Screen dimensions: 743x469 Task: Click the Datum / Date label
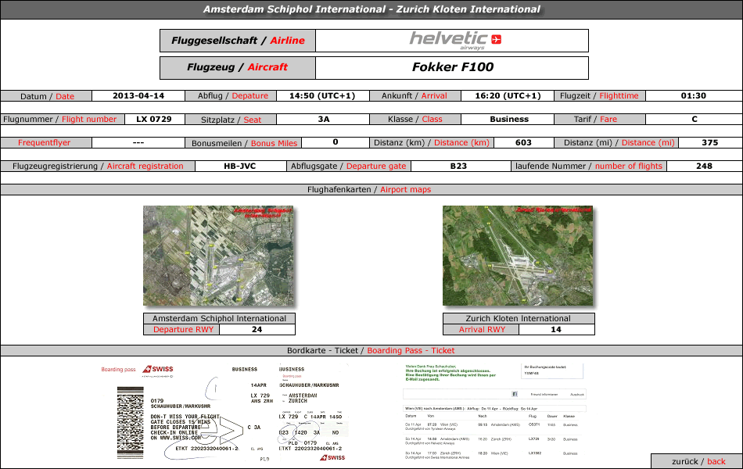point(47,96)
